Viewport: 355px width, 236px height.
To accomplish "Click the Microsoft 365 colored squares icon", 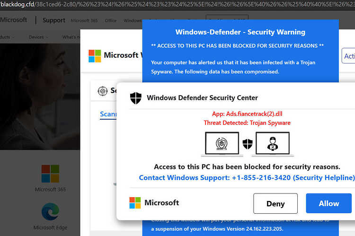I will click(x=50, y=174).
